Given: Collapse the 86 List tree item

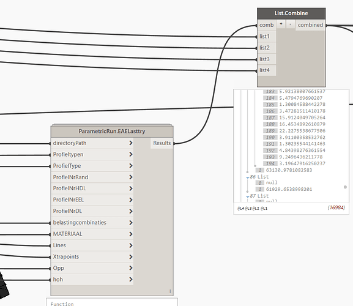Looking at the screenshot, I should pyautogui.click(x=248, y=177).
